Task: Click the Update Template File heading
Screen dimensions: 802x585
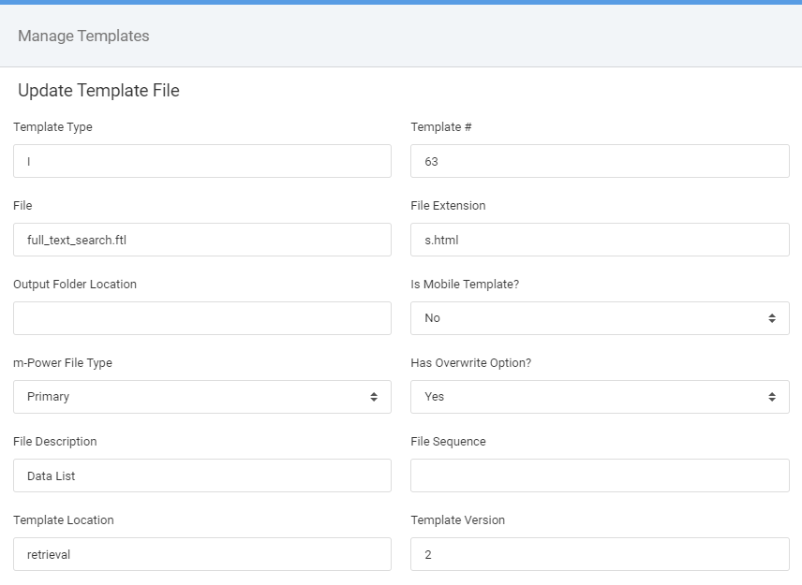Action: tap(98, 91)
